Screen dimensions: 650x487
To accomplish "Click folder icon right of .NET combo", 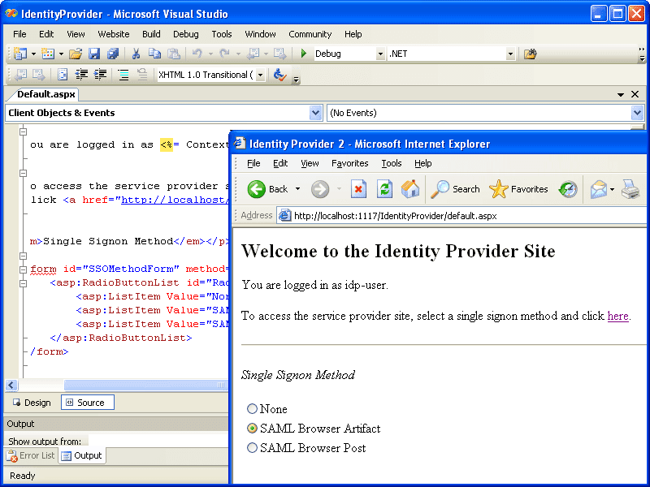I will click(x=531, y=54).
